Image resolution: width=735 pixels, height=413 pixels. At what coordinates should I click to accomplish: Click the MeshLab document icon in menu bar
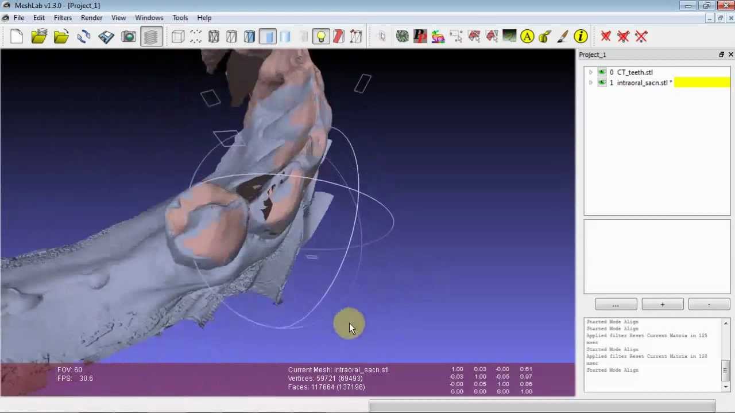(x=5, y=18)
